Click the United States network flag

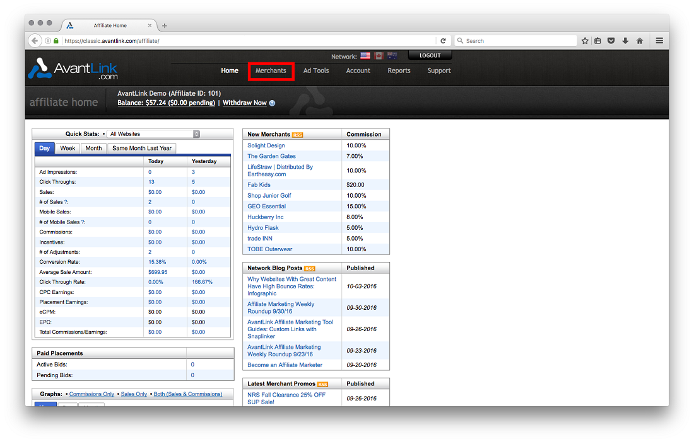pyautogui.click(x=365, y=56)
